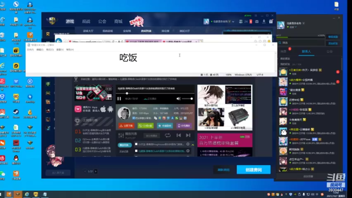
Task: Switch to the 公会 top tab
Action: (102, 21)
